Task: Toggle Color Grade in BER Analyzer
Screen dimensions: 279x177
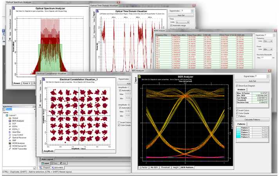Action: coord(237,113)
